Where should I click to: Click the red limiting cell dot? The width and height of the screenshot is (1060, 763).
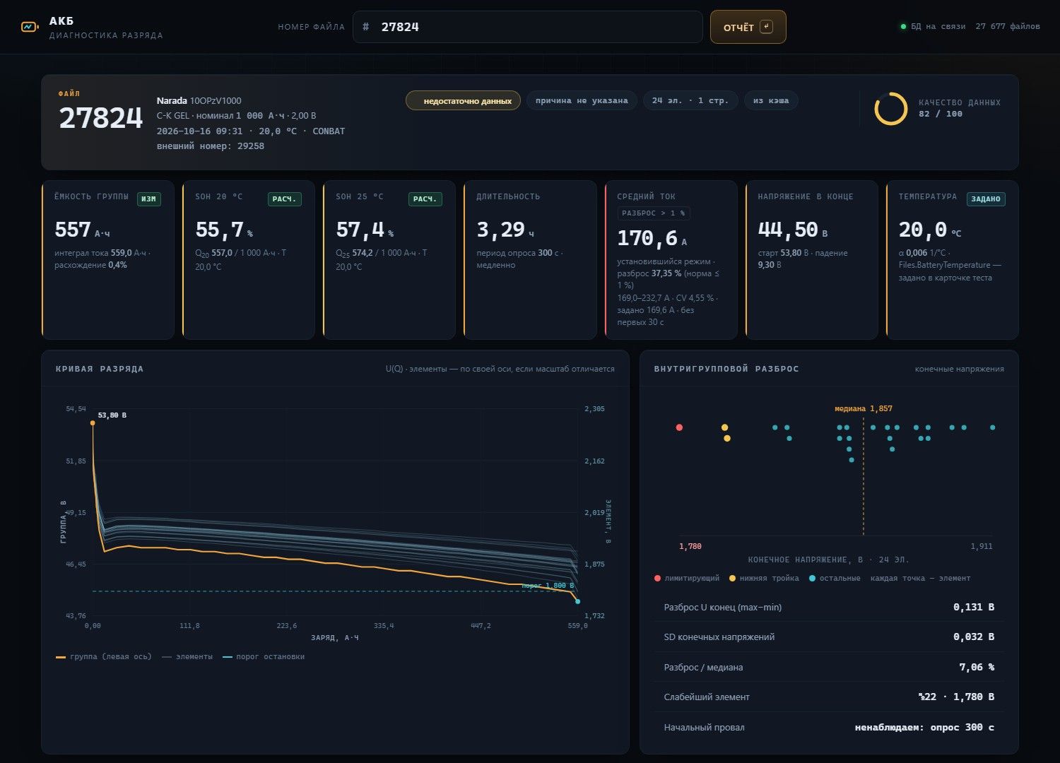click(679, 427)
